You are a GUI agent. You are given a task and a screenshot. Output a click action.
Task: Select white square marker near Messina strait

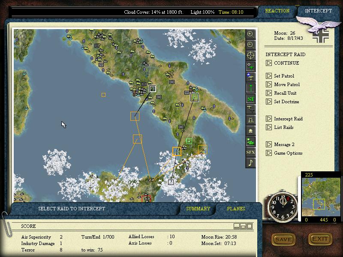pyautogui.click(x=171, y=182)
